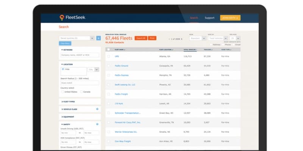Go to previous results page arrow
The width and height of the screenshot is (303, 151).
click(169, 39)
